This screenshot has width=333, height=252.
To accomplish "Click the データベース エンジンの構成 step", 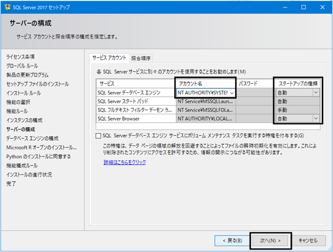I will pos(32,138).
